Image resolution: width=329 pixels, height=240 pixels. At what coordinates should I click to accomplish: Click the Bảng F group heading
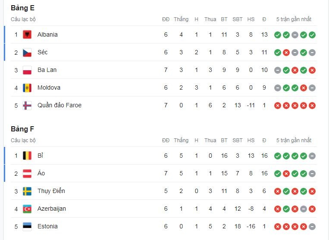click(22, 129)
